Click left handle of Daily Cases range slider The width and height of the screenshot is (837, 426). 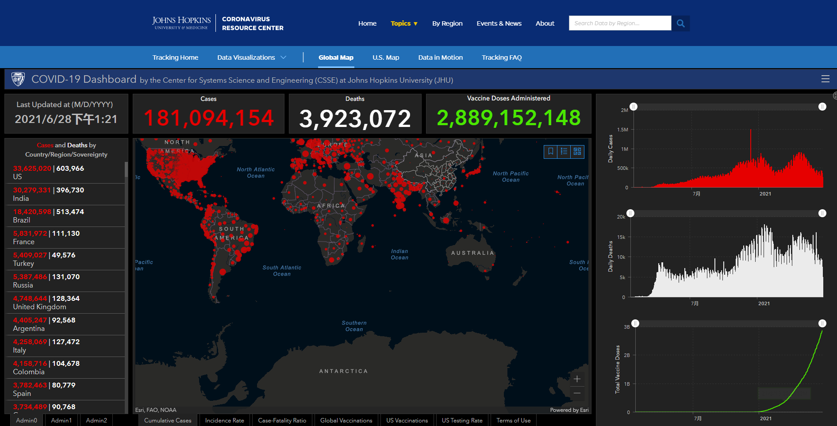[x=634, y=107]
